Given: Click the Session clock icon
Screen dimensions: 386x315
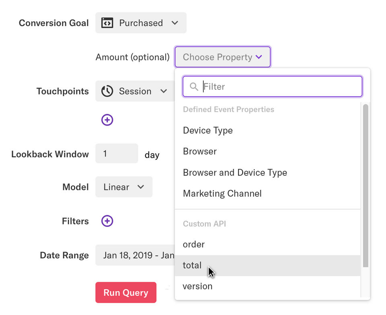Looking at the screenshot, I should tap(107, 91).
